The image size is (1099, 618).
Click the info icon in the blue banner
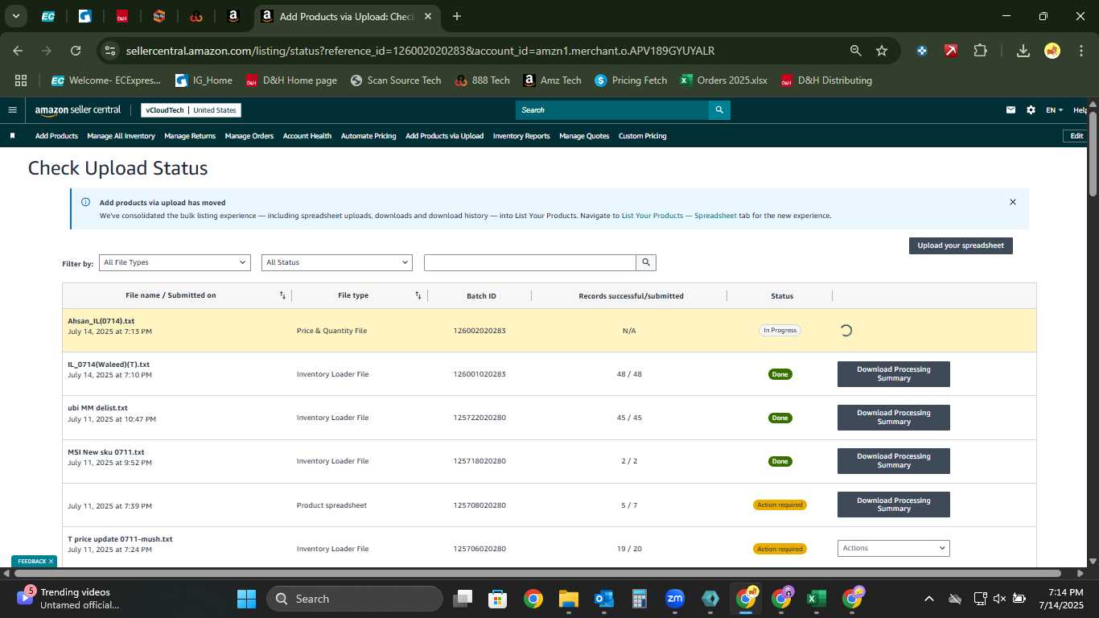tap(85, 202)
